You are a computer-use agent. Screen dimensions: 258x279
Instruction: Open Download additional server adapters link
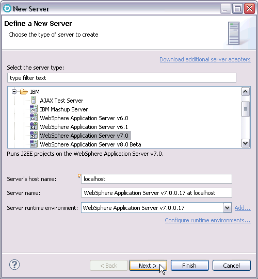[205, 59]
